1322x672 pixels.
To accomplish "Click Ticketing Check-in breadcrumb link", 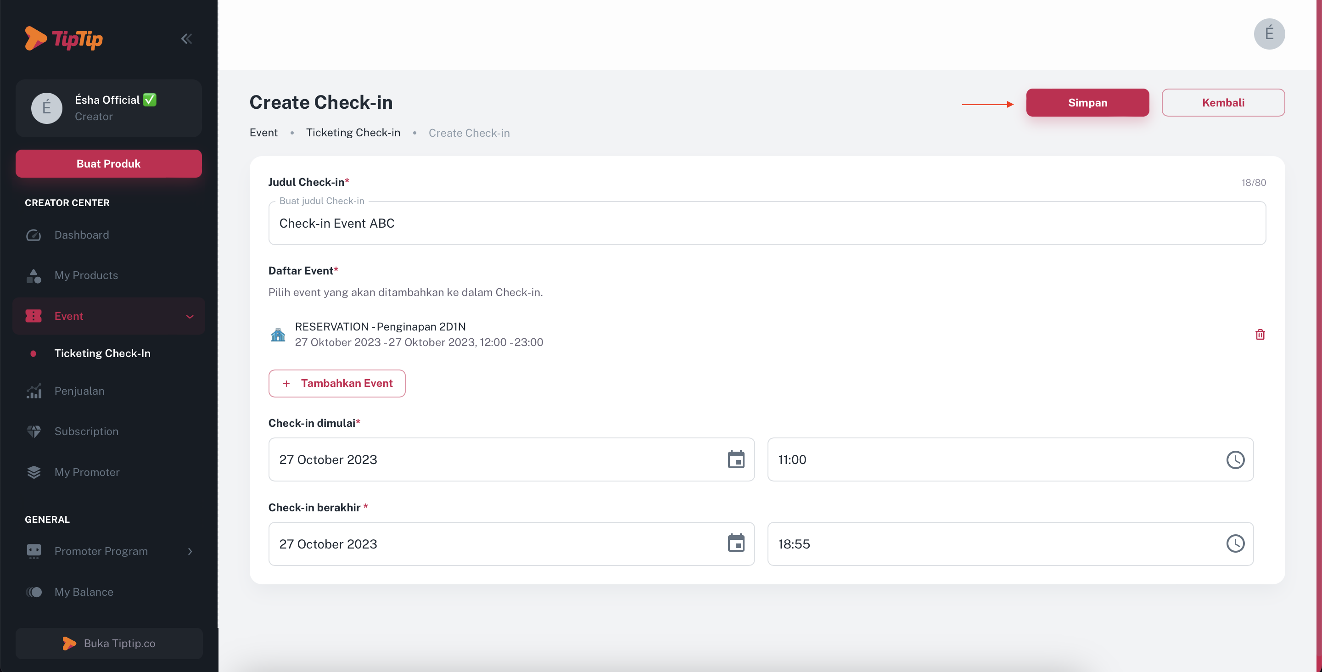I will [353, 133].
